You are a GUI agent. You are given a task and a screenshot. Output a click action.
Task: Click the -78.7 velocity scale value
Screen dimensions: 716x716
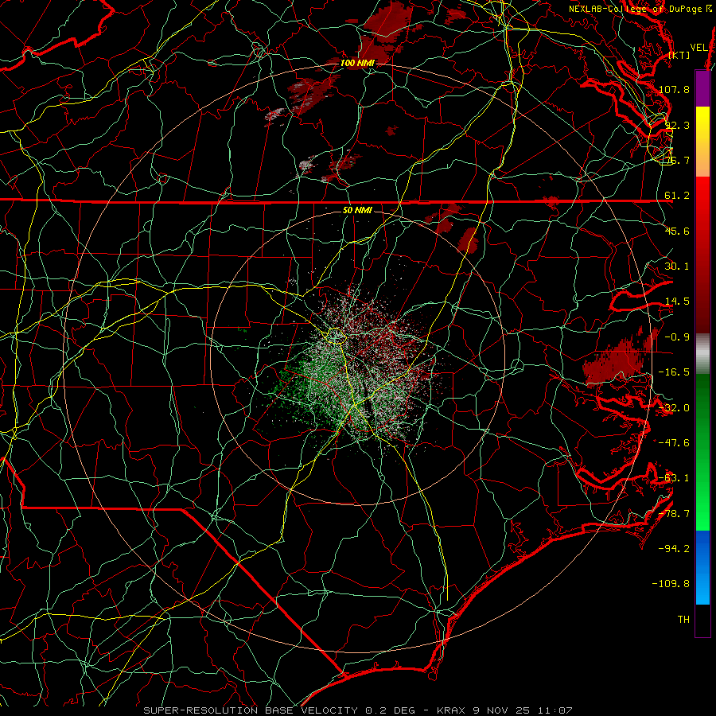pyautogui.click(x=674, y=514)
